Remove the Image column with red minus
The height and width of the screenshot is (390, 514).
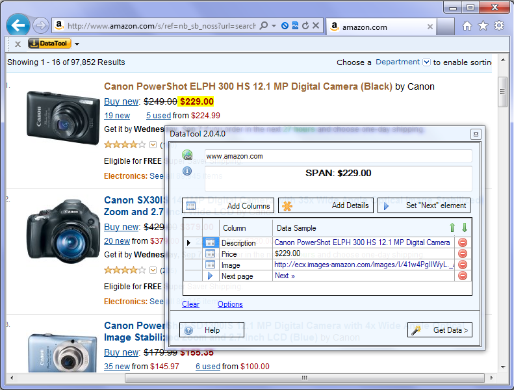pos(463,265)
